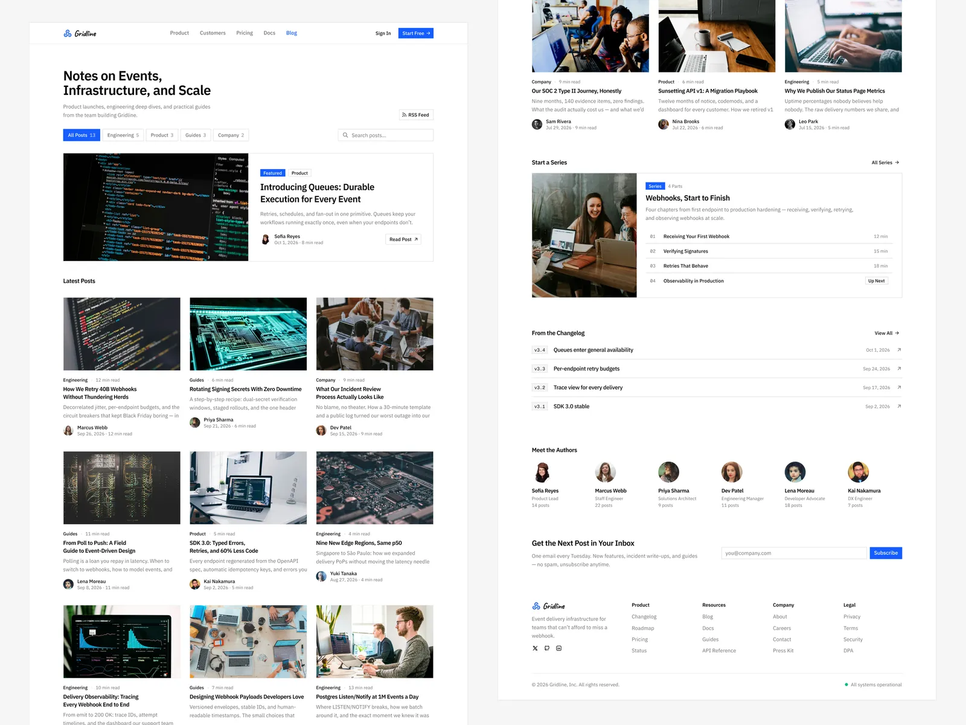This screenshot has height=725, width=966.
Task: Click Marcus Webb's author avatar
Action: point(606,472)
